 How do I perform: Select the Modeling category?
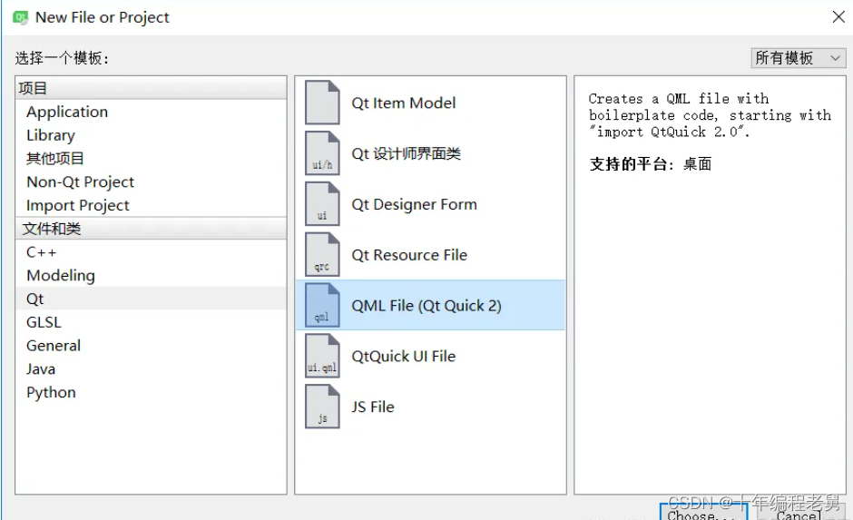click(x=151, y=275)
